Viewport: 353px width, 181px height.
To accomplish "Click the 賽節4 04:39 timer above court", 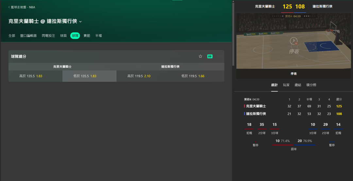I will click(x=293, y=16).
